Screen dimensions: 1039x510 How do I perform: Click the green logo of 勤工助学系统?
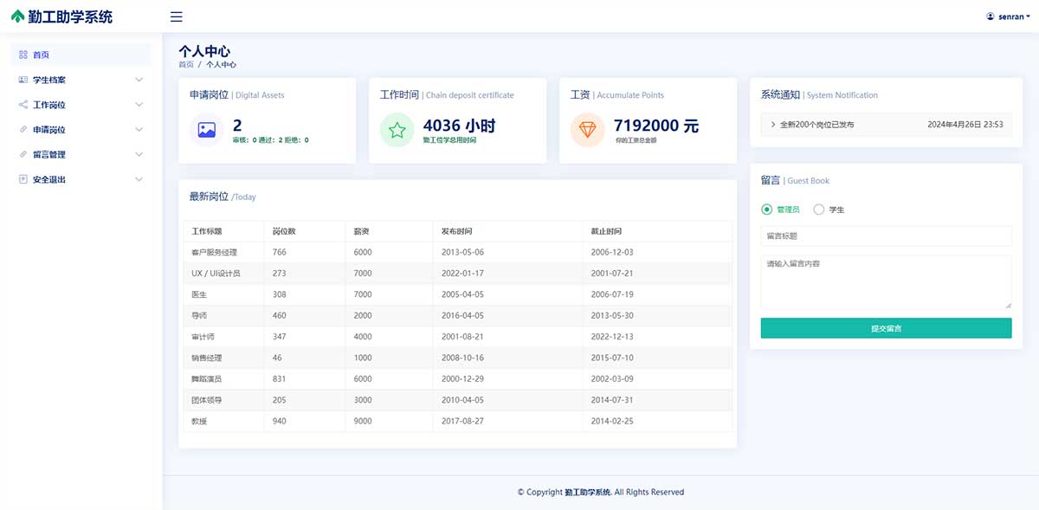coord(17,16)
